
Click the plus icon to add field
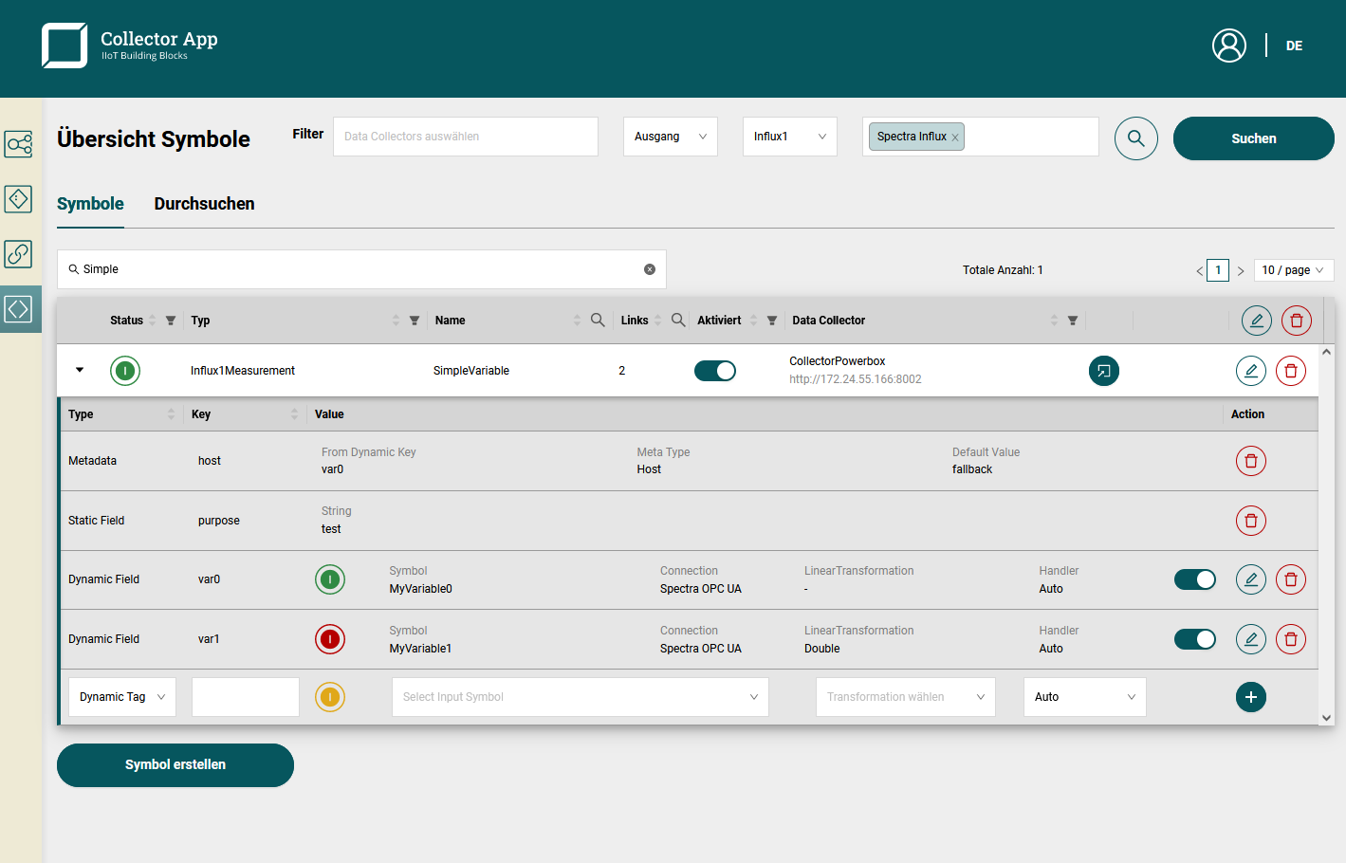click(x=1250, y=697)
